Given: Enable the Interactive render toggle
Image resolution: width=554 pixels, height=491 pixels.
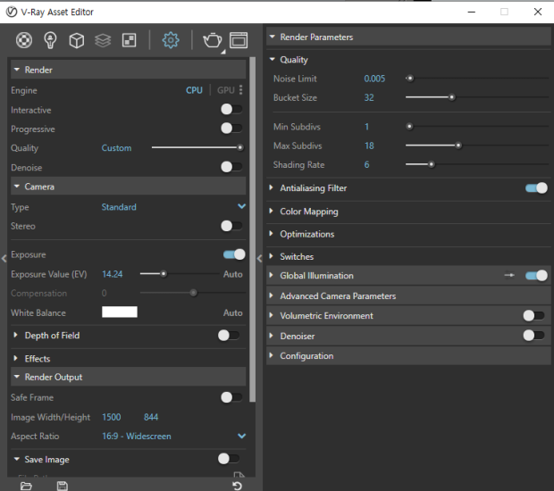Looking at the screenshot, I should (231, 110).
